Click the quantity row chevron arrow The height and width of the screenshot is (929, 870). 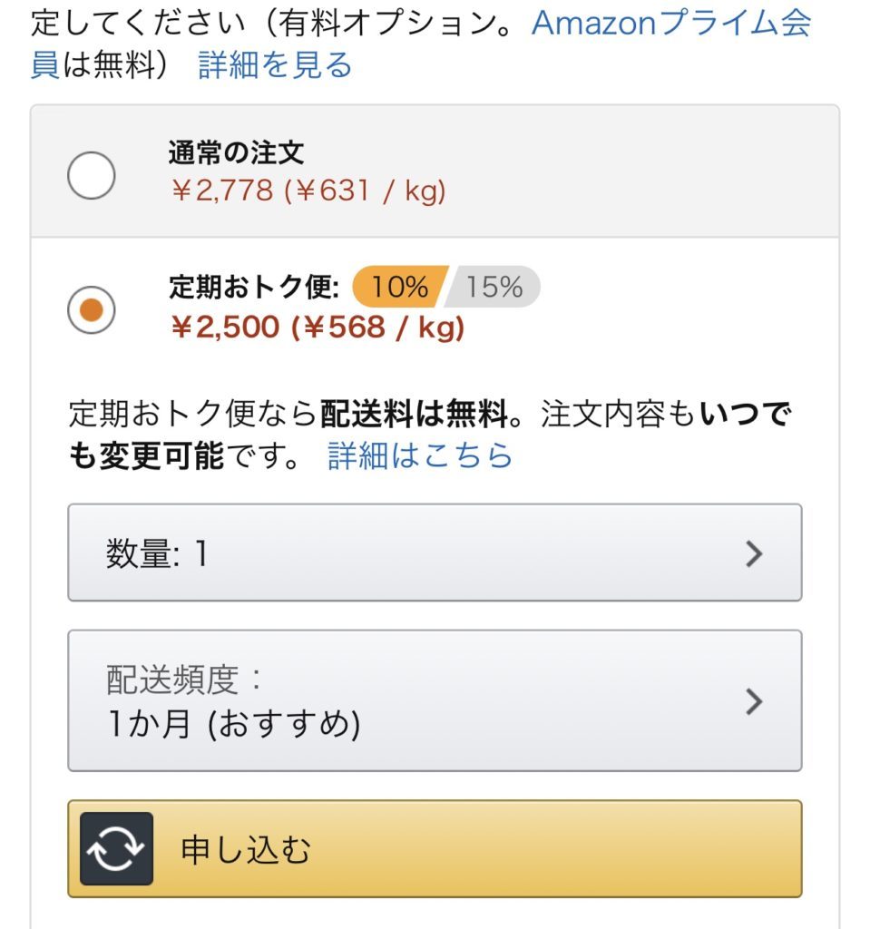pyautogui.click(x=754, y=553)
